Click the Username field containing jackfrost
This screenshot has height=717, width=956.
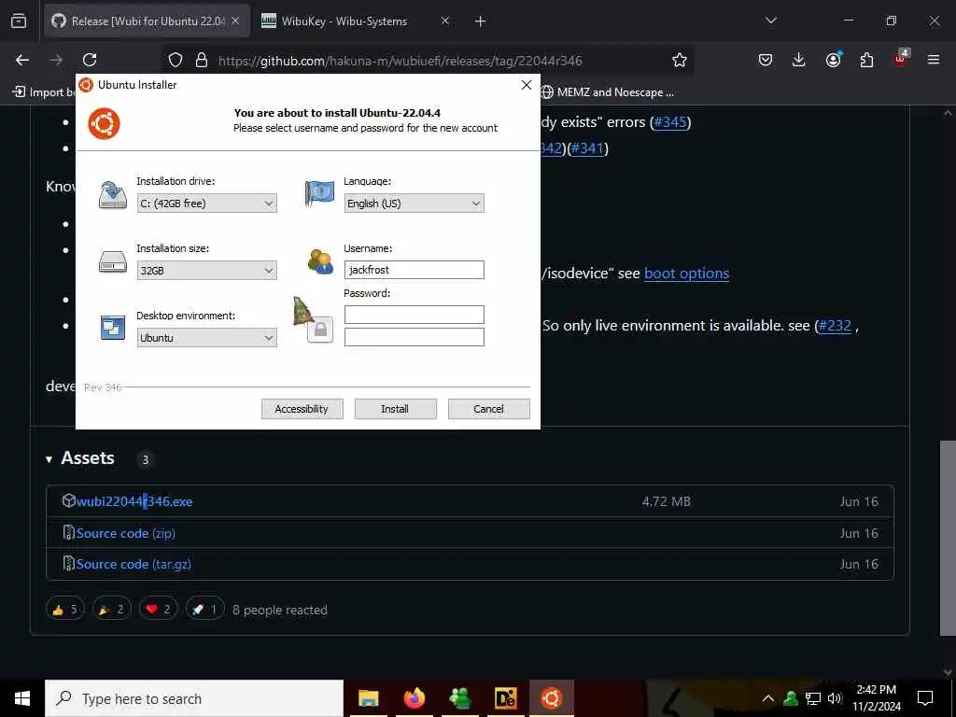414,270
